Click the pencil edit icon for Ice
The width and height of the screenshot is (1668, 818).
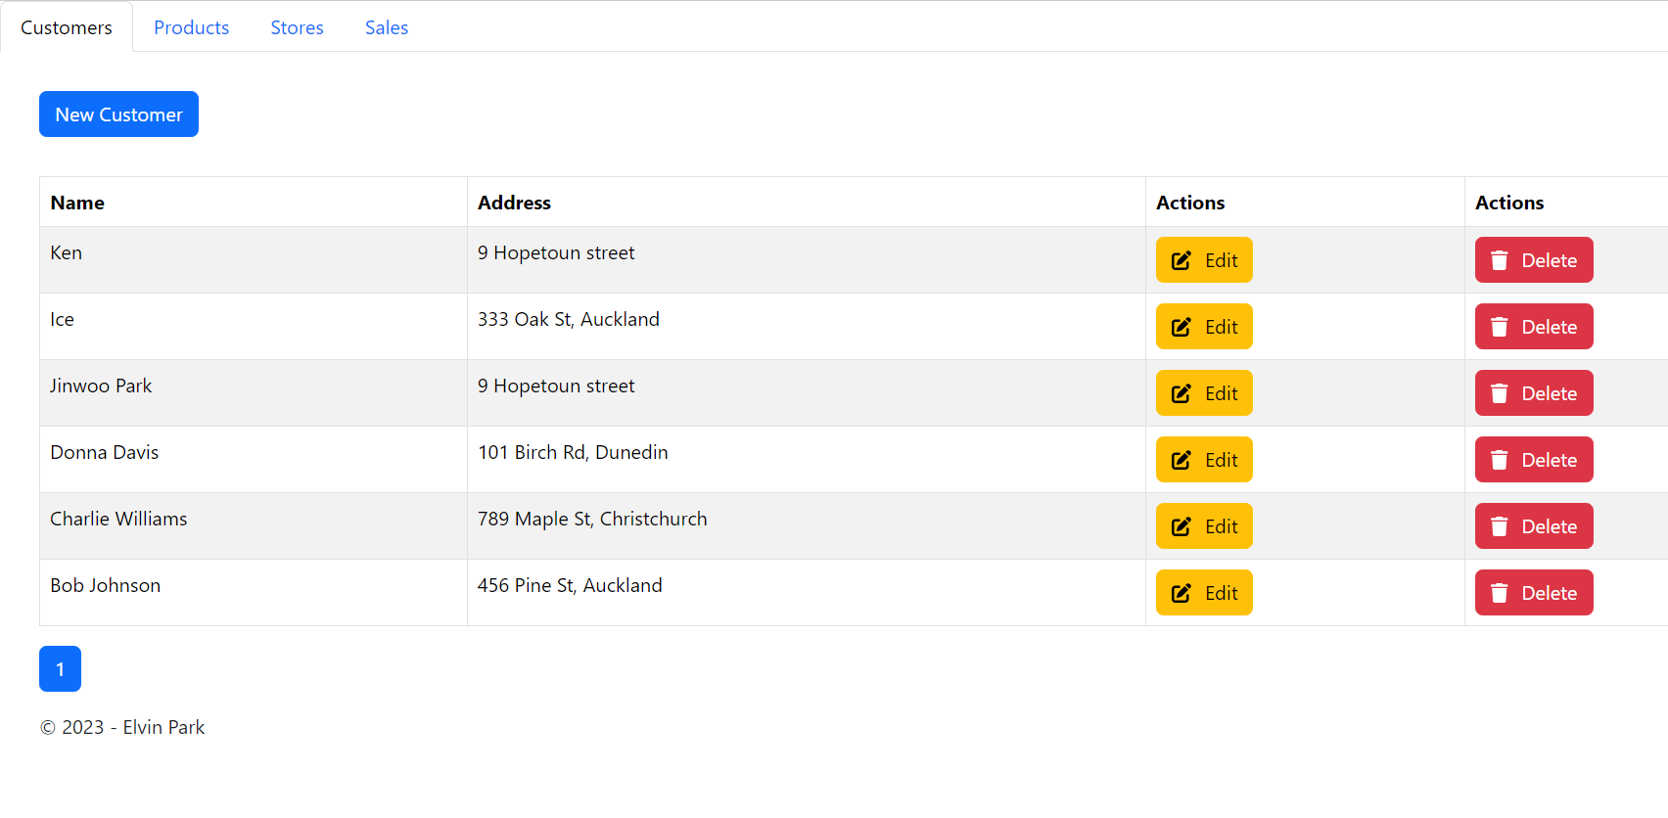[x=1181, y=327]
